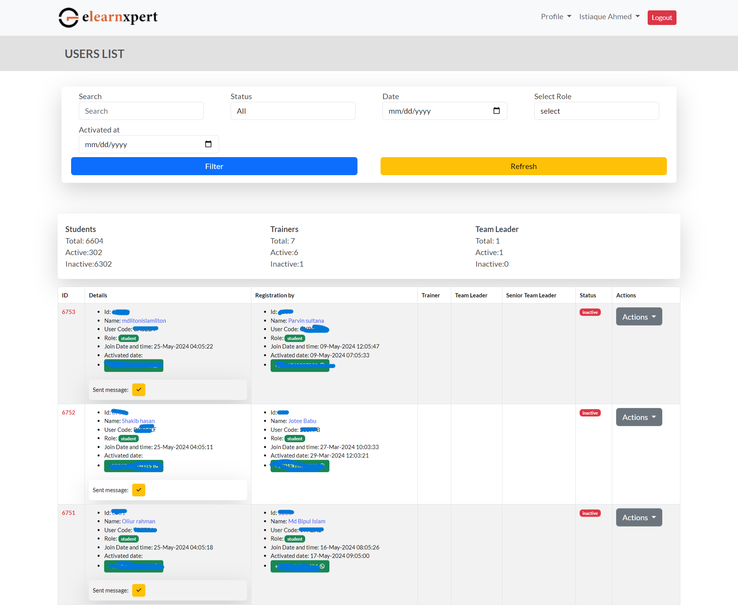Open the Istiaque Ahmed user menu
Image resolution: width=738 pixels, height=605 pixels.
tap(609, 17)
